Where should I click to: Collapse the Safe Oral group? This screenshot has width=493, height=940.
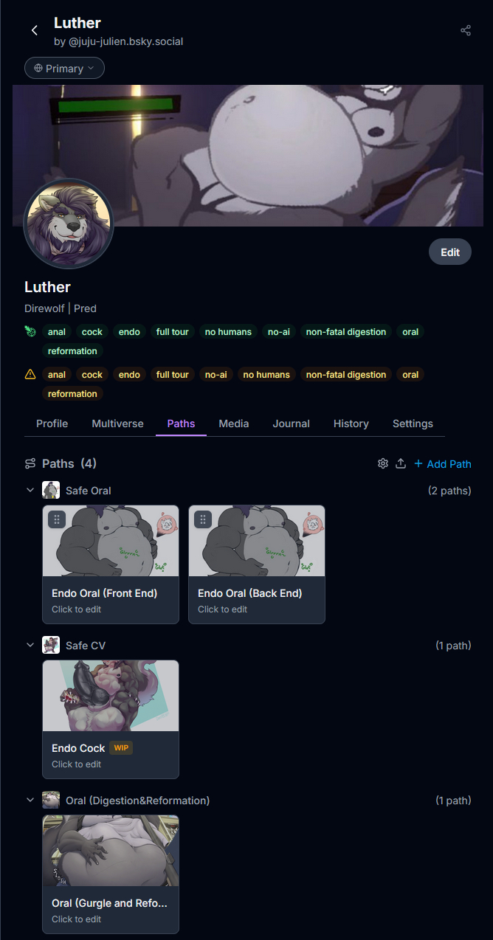click(x=30, y=490)
